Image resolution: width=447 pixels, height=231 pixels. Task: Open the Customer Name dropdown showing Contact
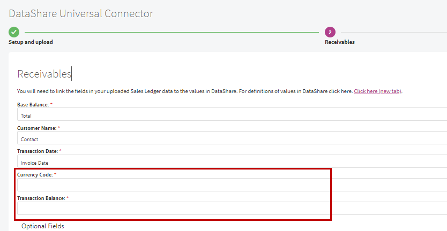(x=232, y=138)
